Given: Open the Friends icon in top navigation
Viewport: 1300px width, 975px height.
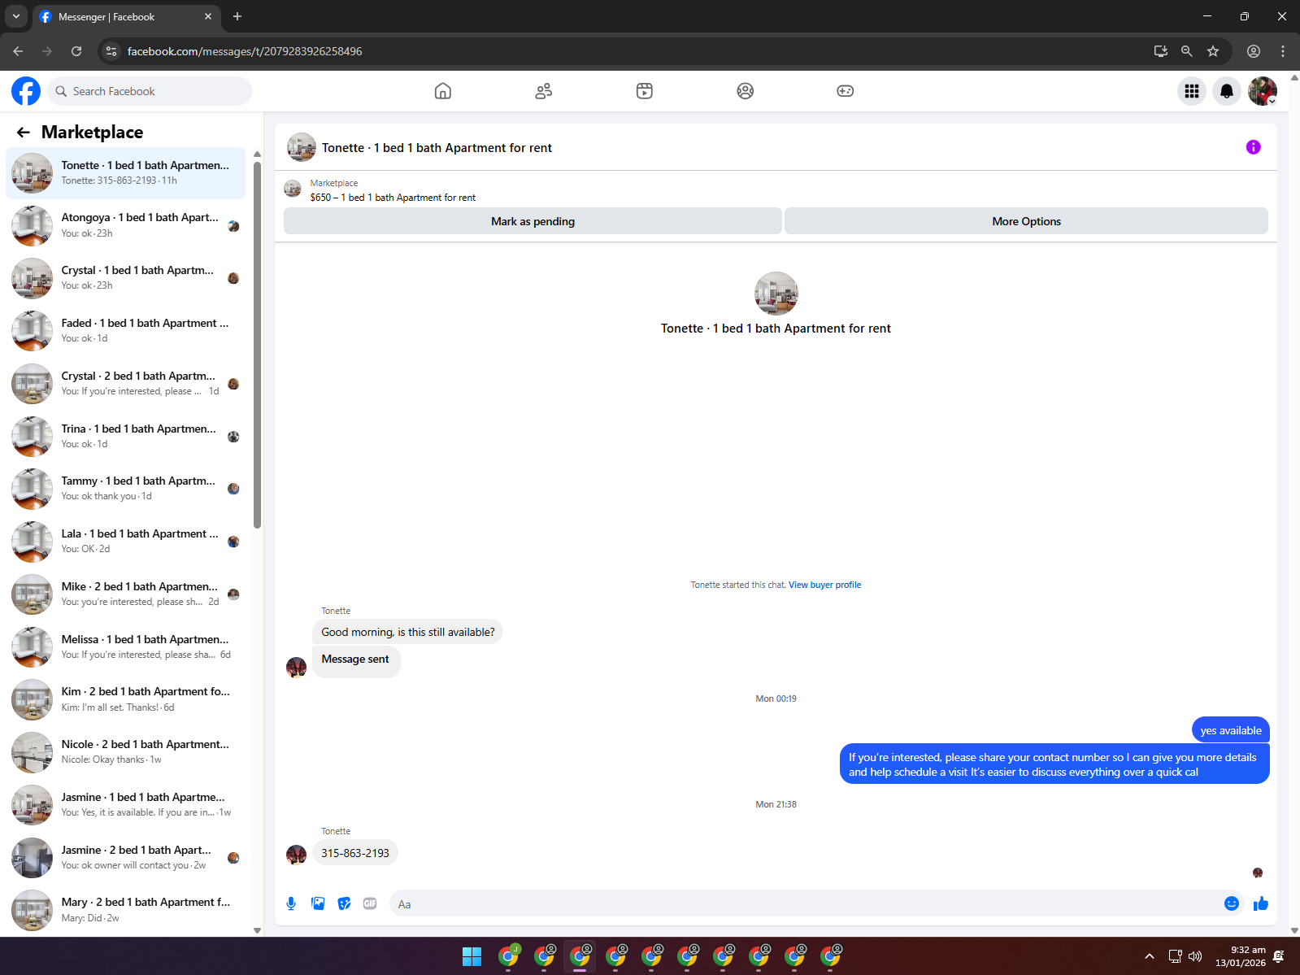Looking at the screenshot, I should point(544,91).
